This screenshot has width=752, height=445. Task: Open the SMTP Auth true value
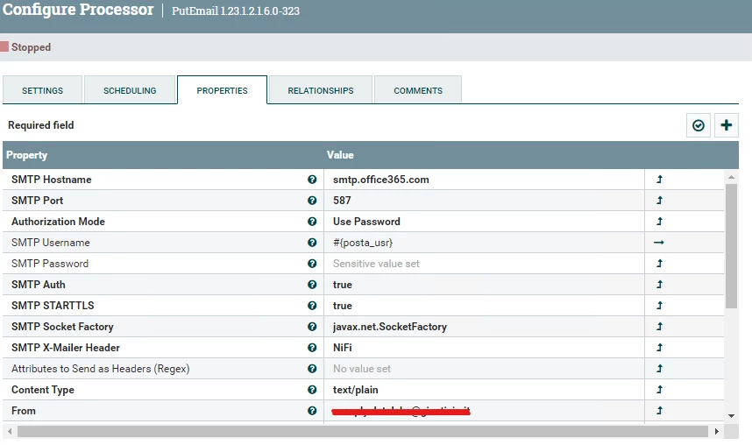pyautogui.click(x=484, y=285)
